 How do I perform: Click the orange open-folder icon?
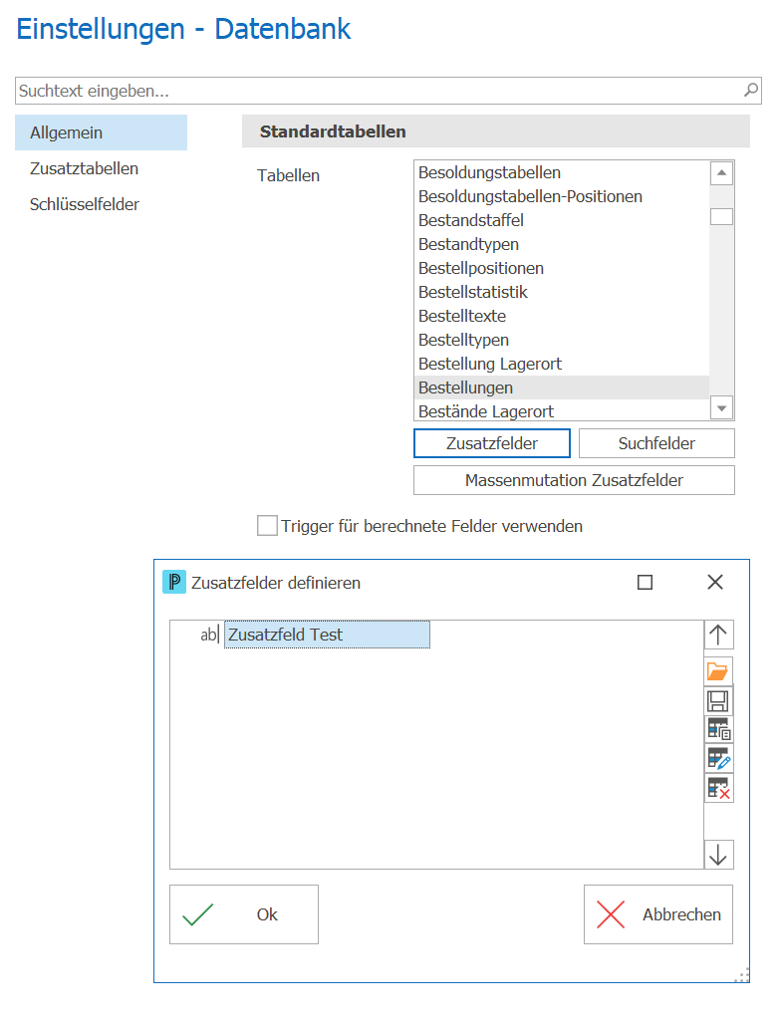[718, 671]
